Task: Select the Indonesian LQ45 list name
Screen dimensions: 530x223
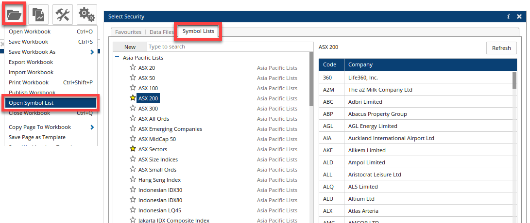Action: click(x=159, y=210)
